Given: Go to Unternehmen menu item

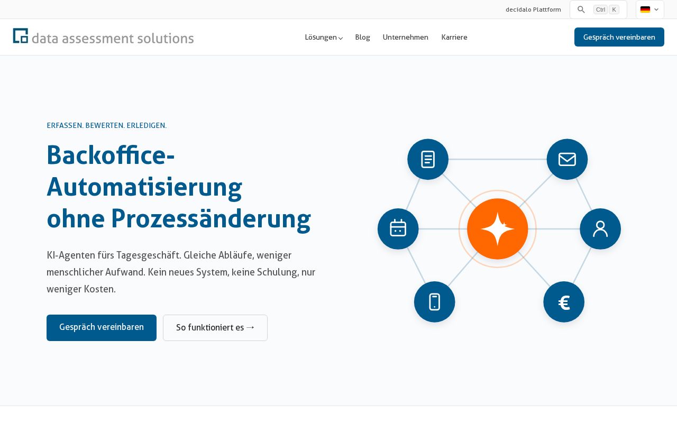Looking at the screenshot, I should 406,37.
